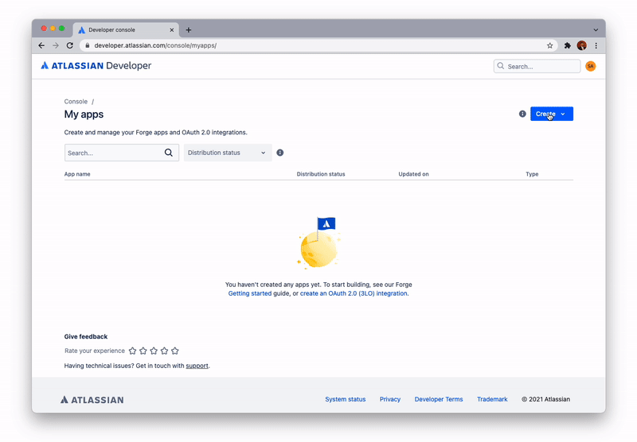The image size is (637, 442).
Task: Rate experience with the fifth star
Action: tap(174, 351)
